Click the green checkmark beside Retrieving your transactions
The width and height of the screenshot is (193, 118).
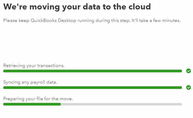[189, 71]
